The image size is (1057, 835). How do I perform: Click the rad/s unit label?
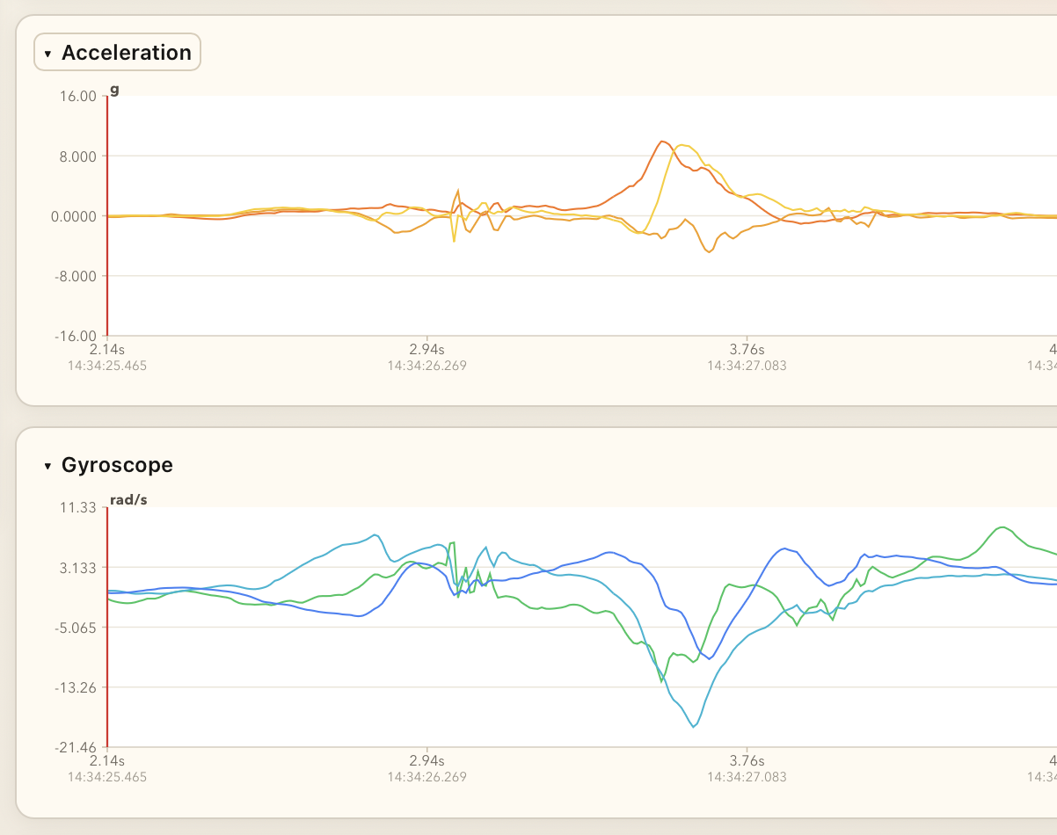(x=128, y=499)
